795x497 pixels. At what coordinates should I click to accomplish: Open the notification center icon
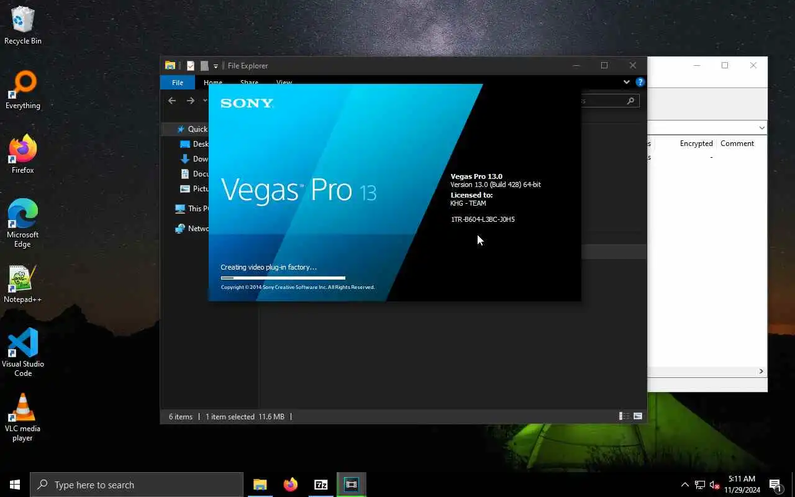pos(775,485)
